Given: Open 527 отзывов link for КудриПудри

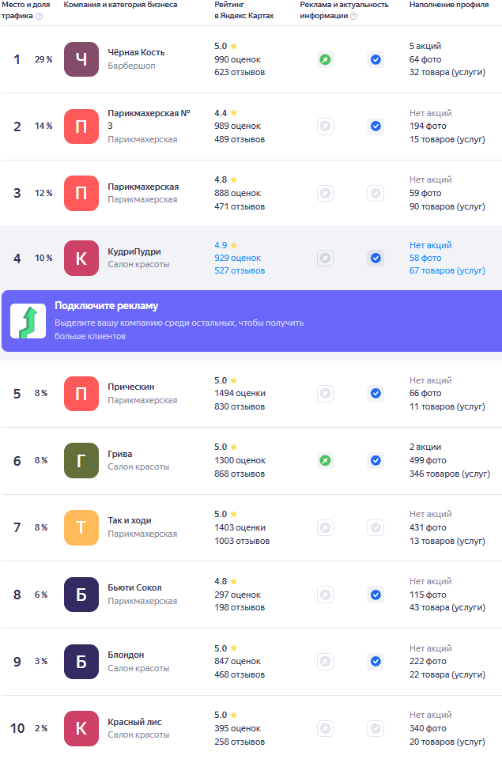Looking at the screenshot, I should [240, 270].
